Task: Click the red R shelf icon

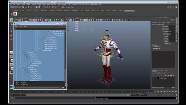Action: [15, 14]
